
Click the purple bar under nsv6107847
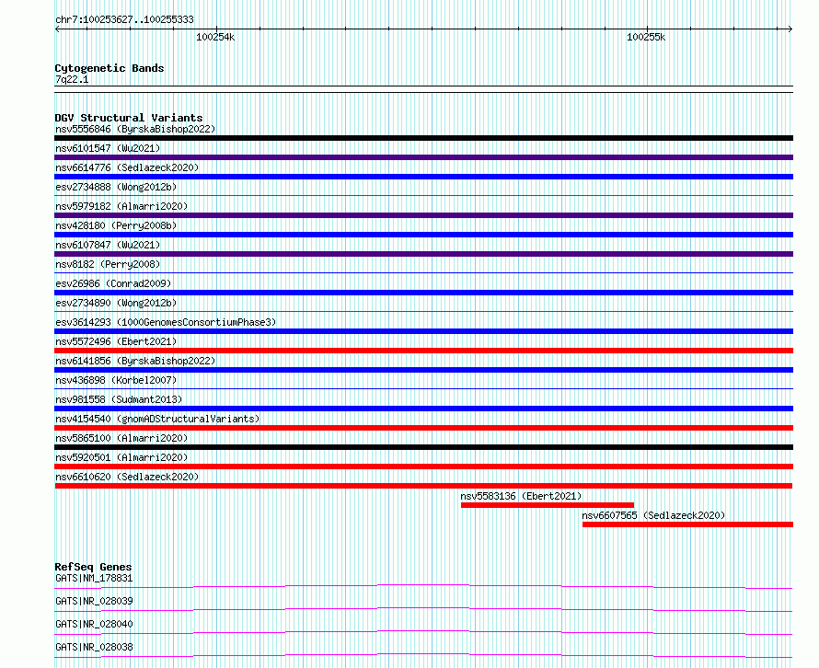(423, 254)
